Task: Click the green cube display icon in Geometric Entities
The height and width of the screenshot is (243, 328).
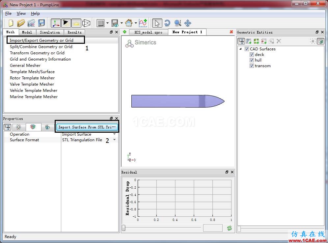Action: [320, 41]
